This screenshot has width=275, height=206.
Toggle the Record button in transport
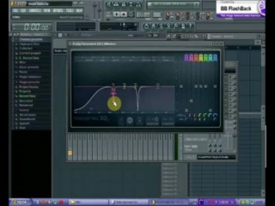[x=131, y=14]
